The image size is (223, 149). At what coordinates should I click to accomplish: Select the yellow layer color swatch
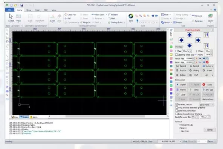pyautogui.click(x=171, y=55)
